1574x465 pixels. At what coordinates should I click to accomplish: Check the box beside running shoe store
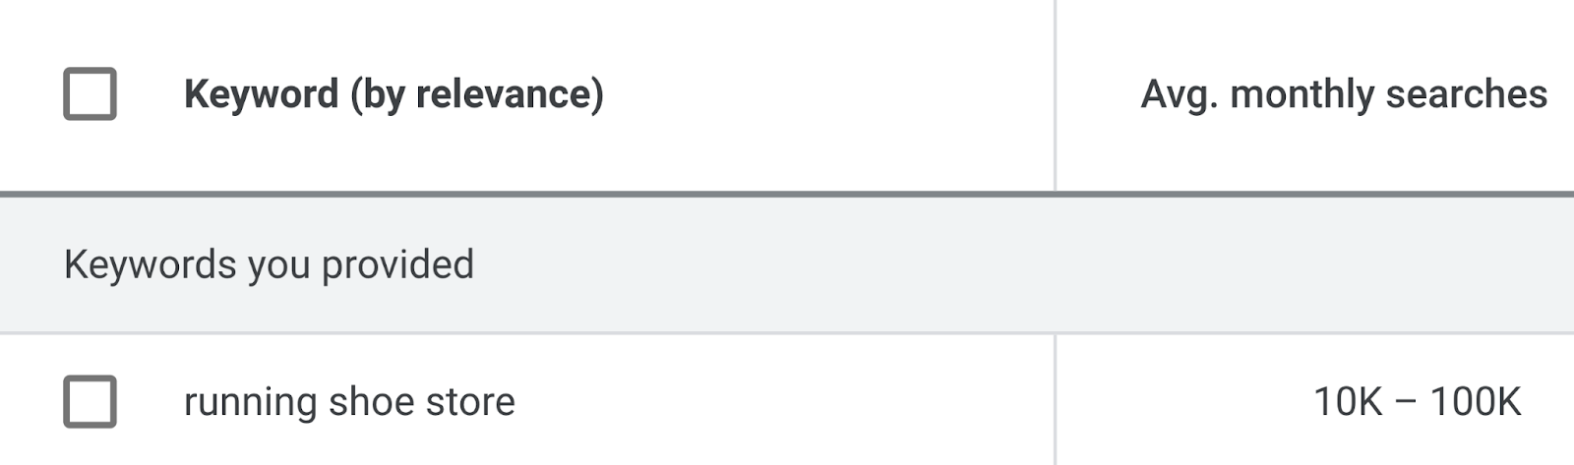pyautogui.click(x=90, y=401)
